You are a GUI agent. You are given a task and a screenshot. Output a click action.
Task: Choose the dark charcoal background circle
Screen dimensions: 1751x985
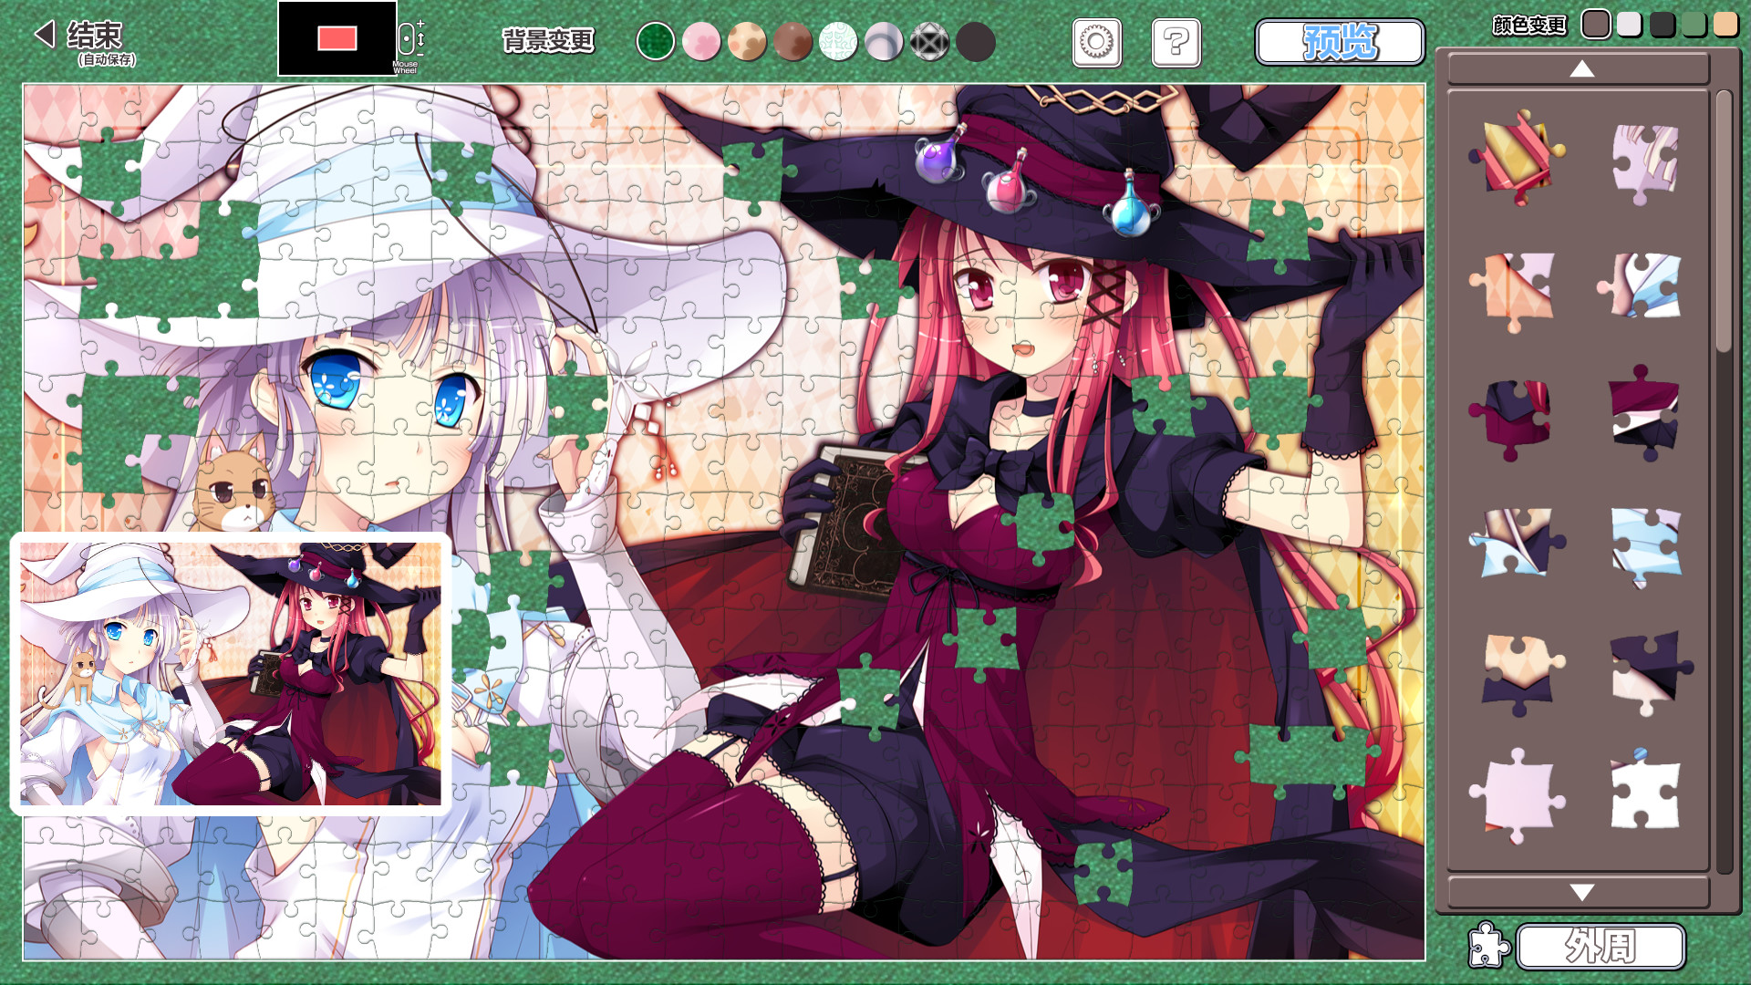[x=975, y=42]
